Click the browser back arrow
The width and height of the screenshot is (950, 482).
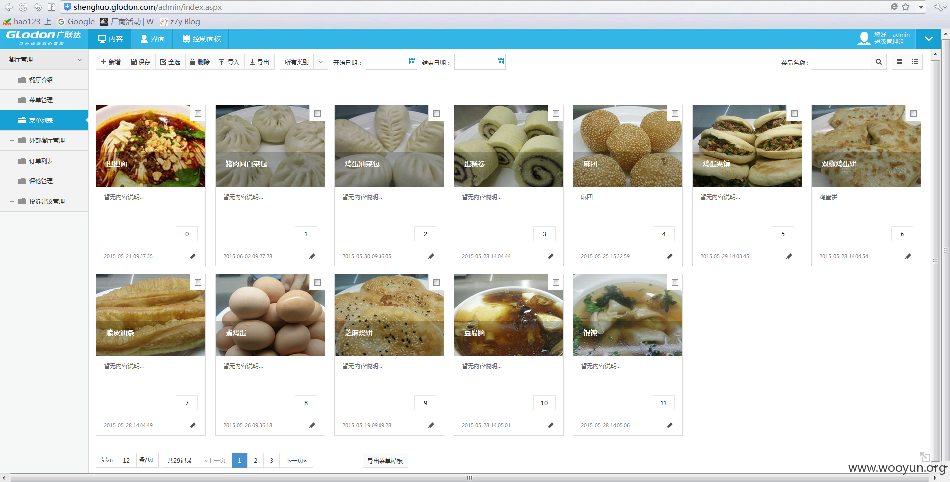coord(9,7)
